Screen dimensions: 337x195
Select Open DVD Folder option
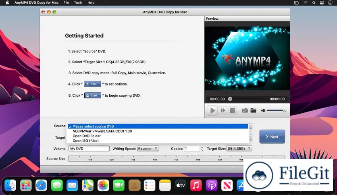(158, 136)
